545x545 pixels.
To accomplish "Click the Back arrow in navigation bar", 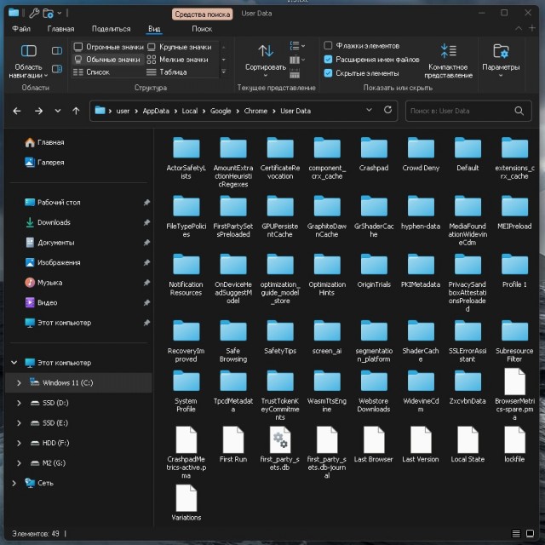I will 15,111.
